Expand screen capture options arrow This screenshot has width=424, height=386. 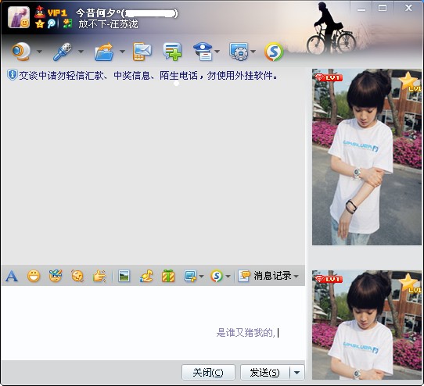click(201, 276)
